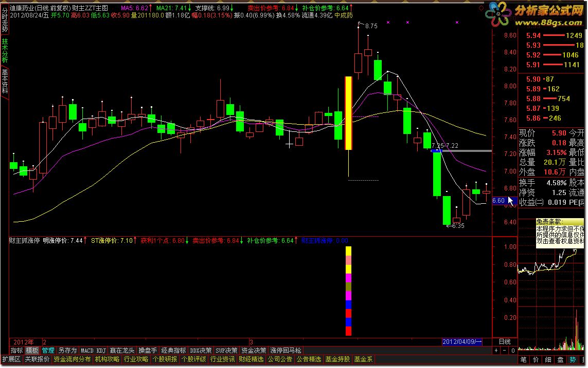Open 个股评级 link
Image resolution: width=588 pixels, height=368 pixels.
(193, 359)
